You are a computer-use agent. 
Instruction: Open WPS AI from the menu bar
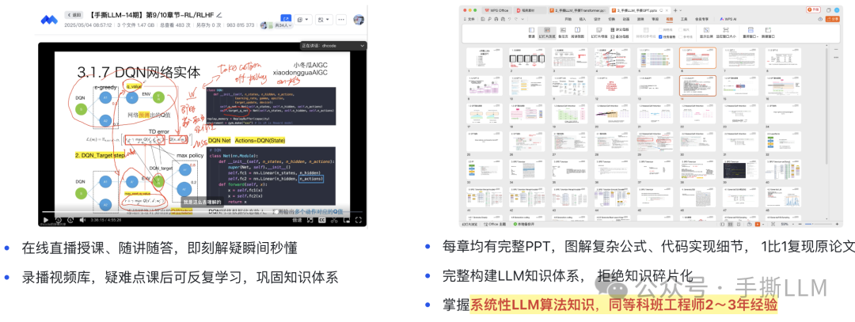point(728,19)
